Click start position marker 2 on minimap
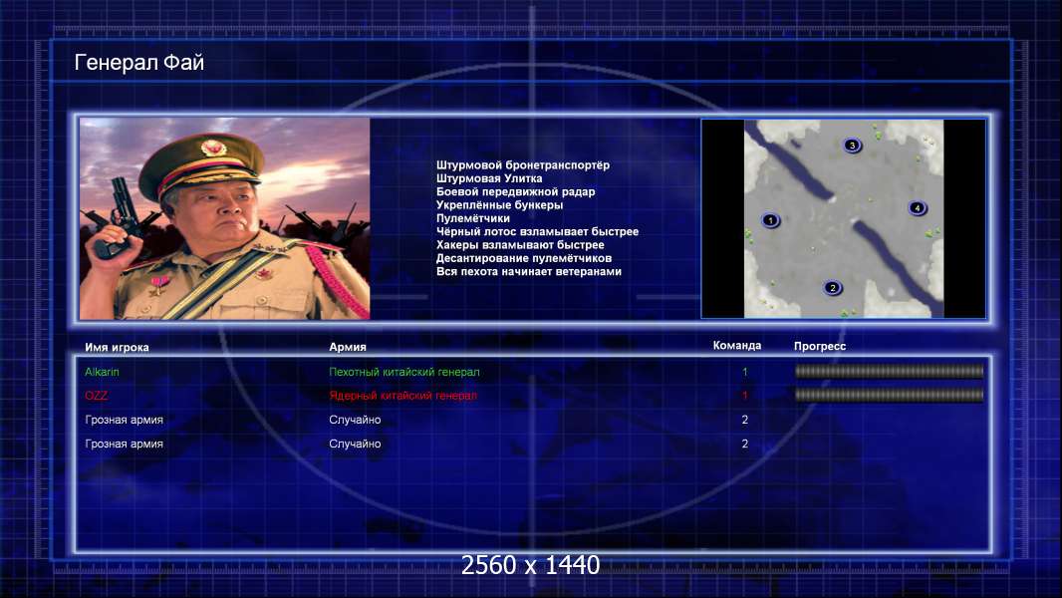 pyautogui.click(x=833, y=288)
